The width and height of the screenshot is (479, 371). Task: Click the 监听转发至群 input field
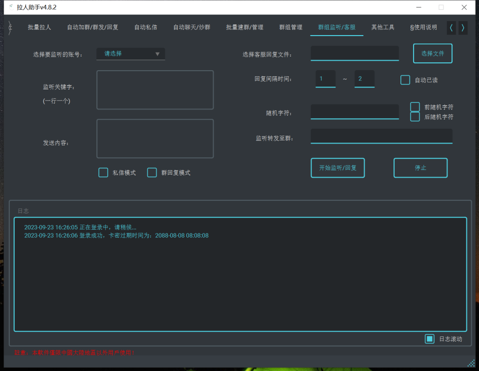point(381,136)
